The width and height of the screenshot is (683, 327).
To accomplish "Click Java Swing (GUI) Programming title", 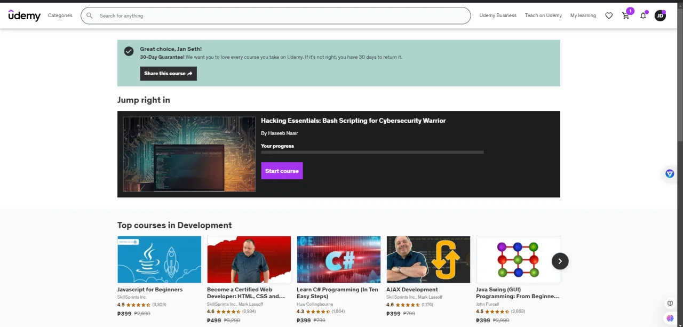I will click(518, 293).
